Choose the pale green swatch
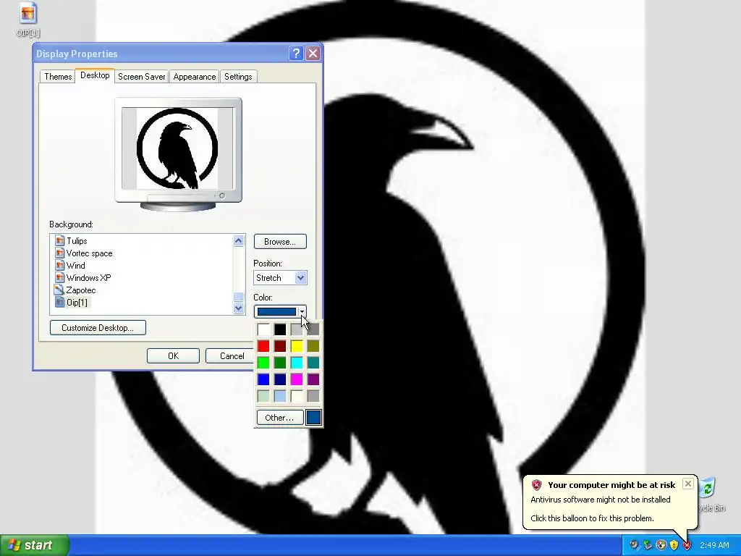 pyautogui.click(x=263, y=396)
